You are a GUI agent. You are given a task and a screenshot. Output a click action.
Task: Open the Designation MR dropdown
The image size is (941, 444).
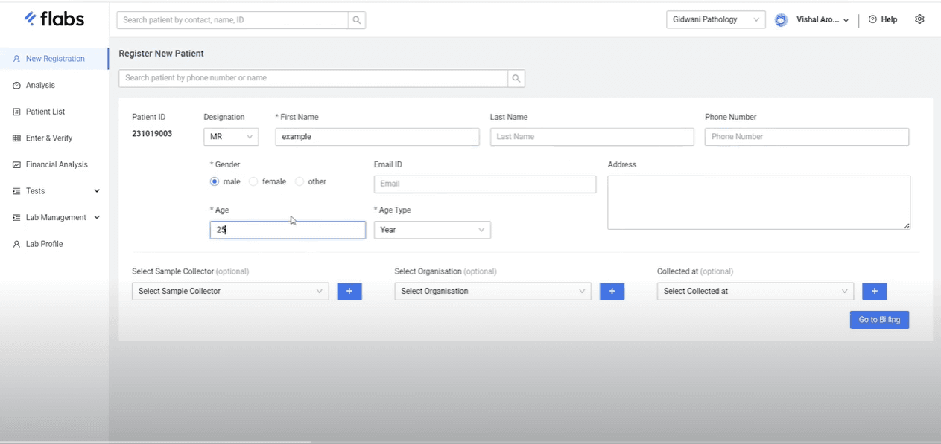point(231,137)
